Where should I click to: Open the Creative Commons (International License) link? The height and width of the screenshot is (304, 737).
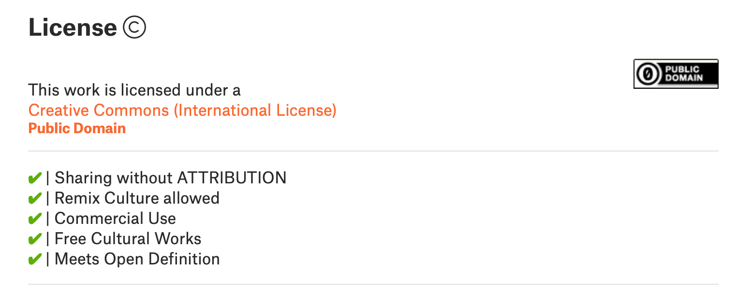(x=182, y=111)
